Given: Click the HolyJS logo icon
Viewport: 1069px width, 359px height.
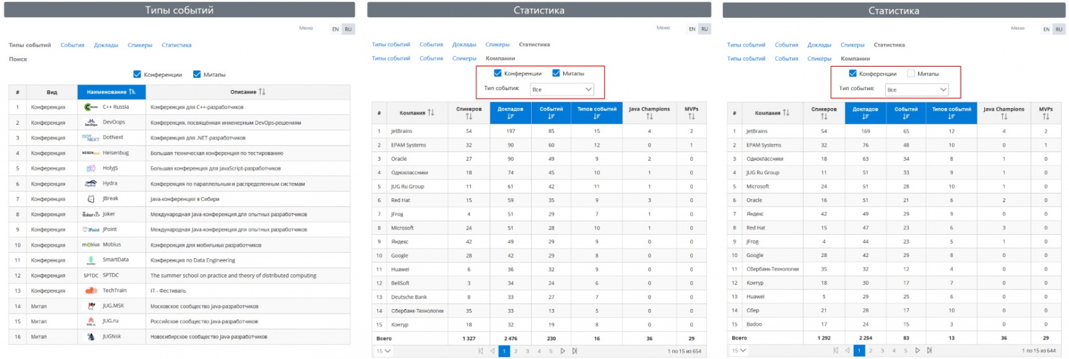Looking at the screenshot, I should pos(91,168).
